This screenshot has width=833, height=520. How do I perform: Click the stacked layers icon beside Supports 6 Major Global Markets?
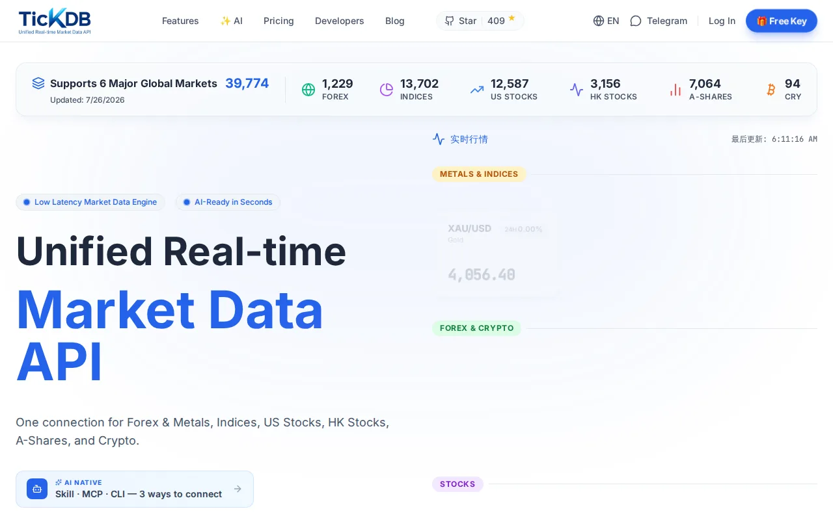click(38, 83)
